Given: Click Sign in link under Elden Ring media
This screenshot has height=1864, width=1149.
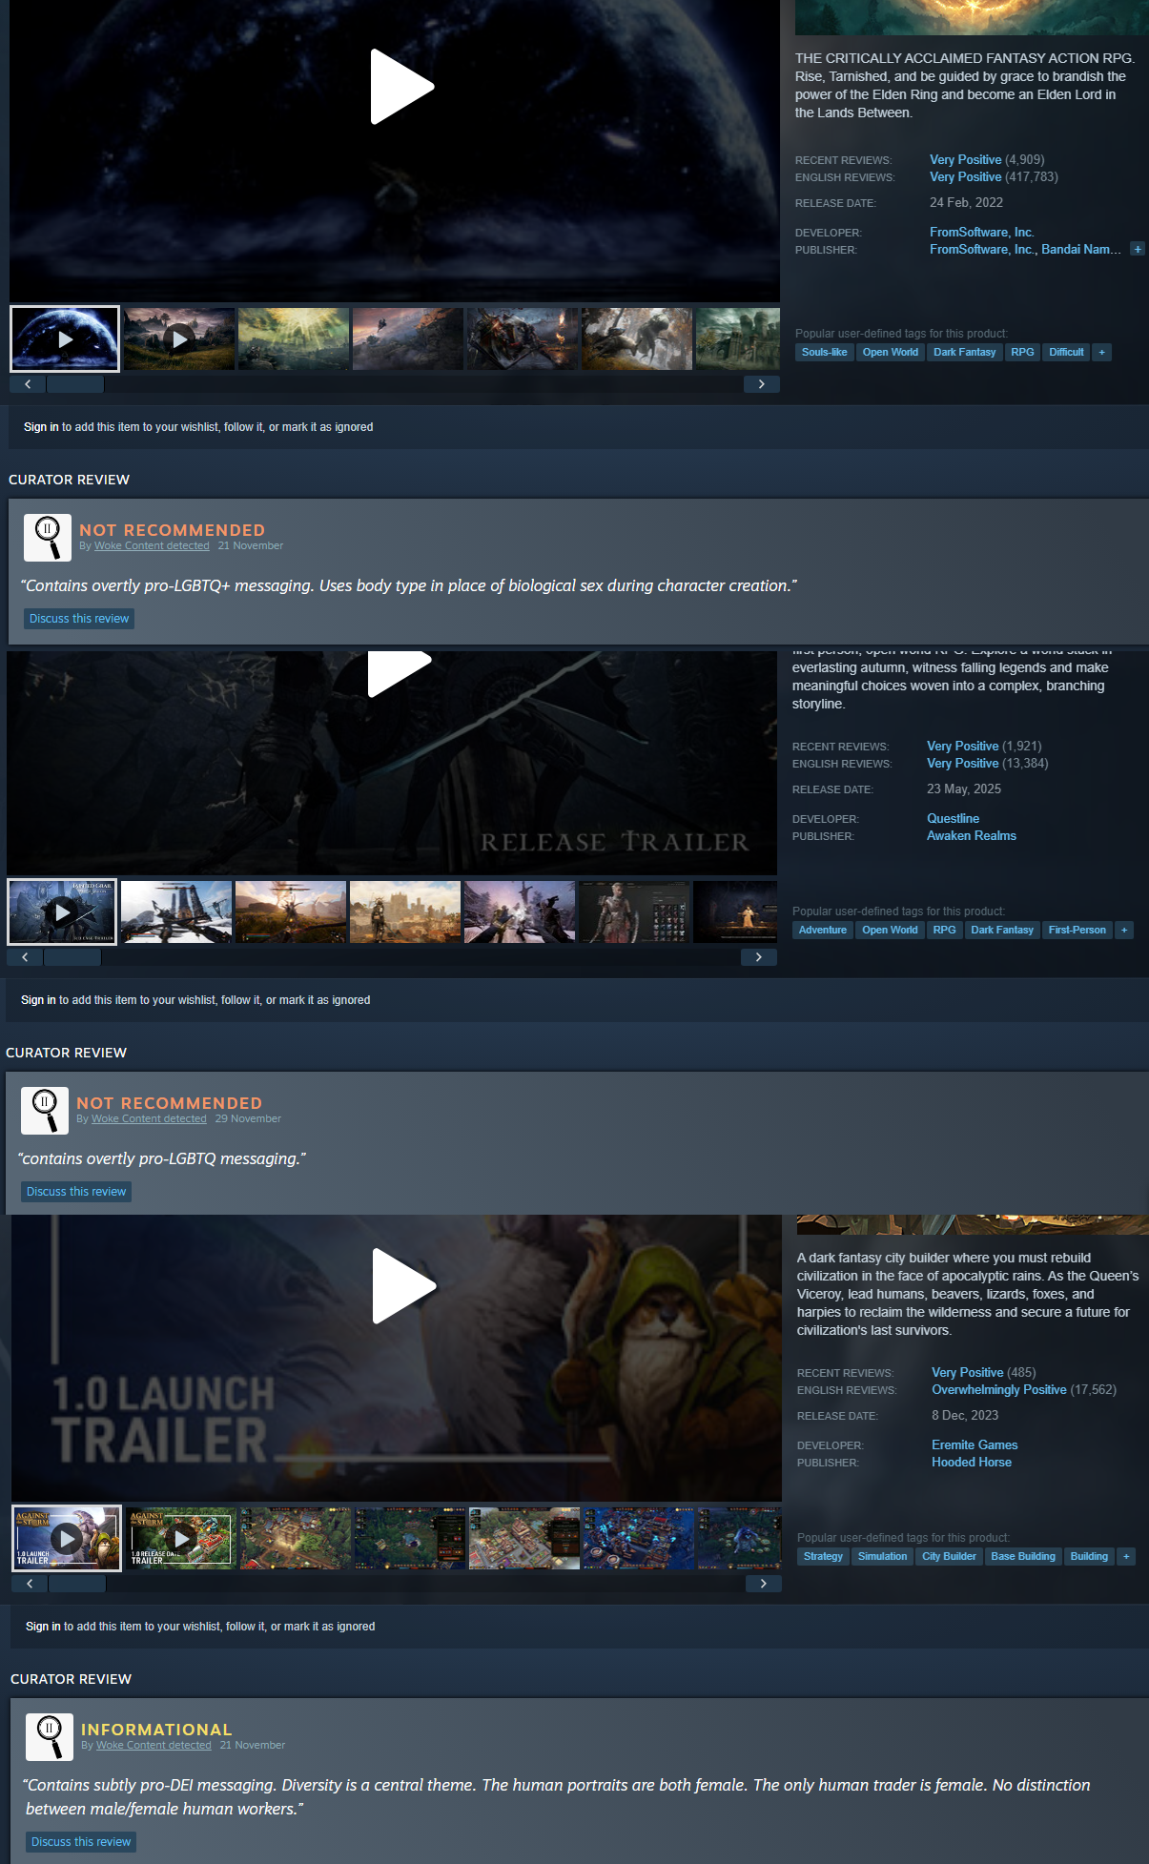Looking at the screenshot, I should pos(41,427).
